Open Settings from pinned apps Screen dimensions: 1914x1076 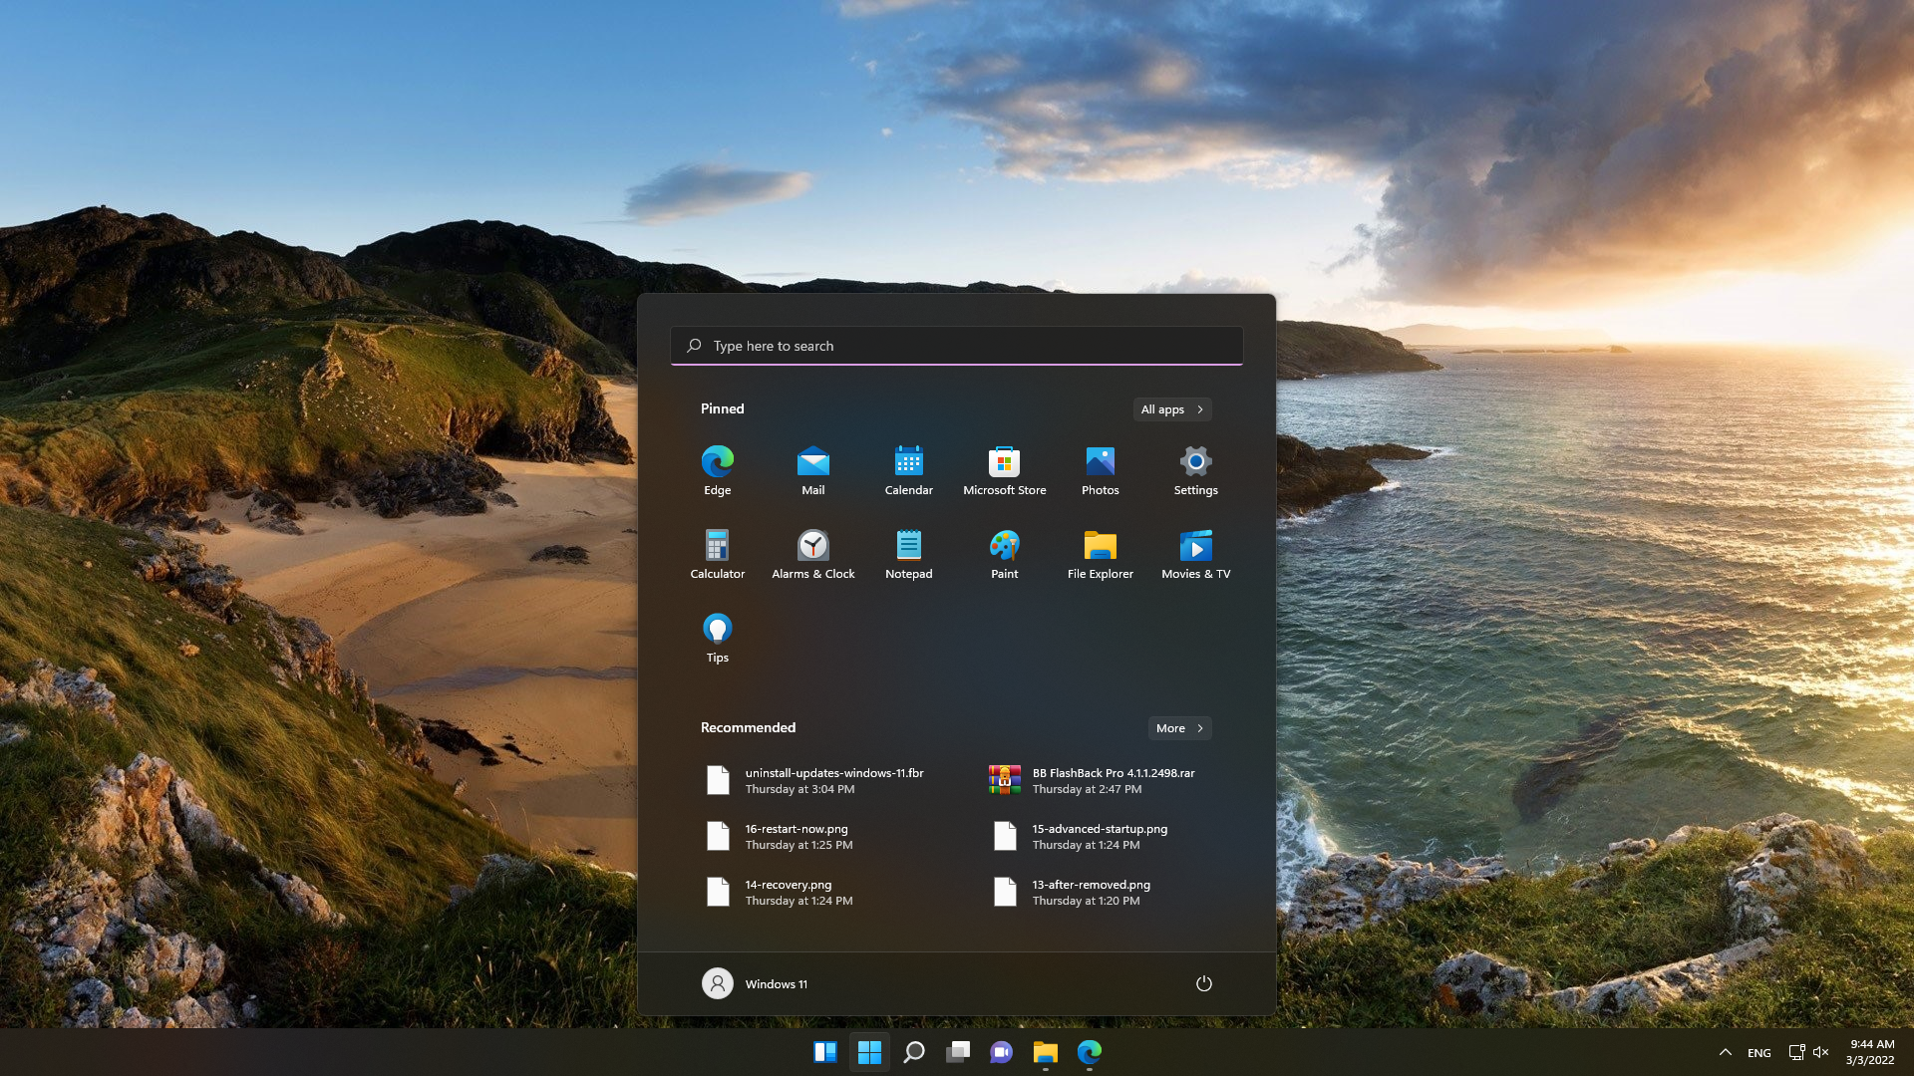tap(1195, 469)
